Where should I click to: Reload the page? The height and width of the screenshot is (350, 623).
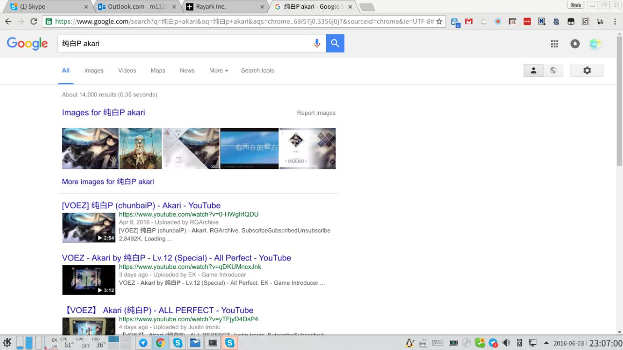click(34, 21)
